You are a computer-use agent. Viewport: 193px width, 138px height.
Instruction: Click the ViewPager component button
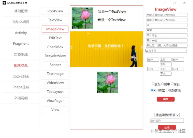tap(55, 101)
